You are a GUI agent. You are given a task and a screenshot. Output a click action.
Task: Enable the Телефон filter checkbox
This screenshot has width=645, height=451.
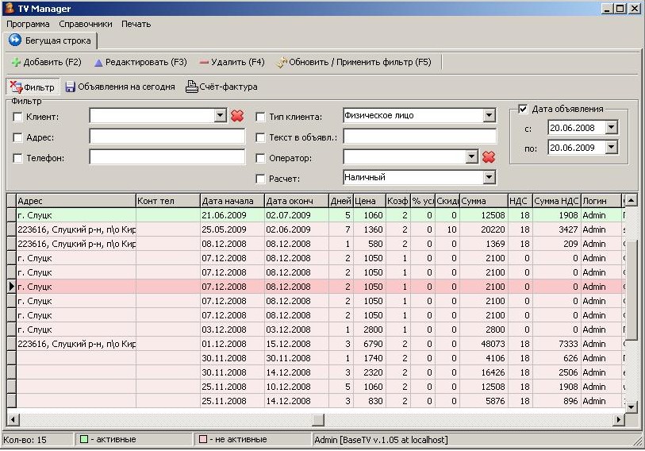click(x=17, y=158)
